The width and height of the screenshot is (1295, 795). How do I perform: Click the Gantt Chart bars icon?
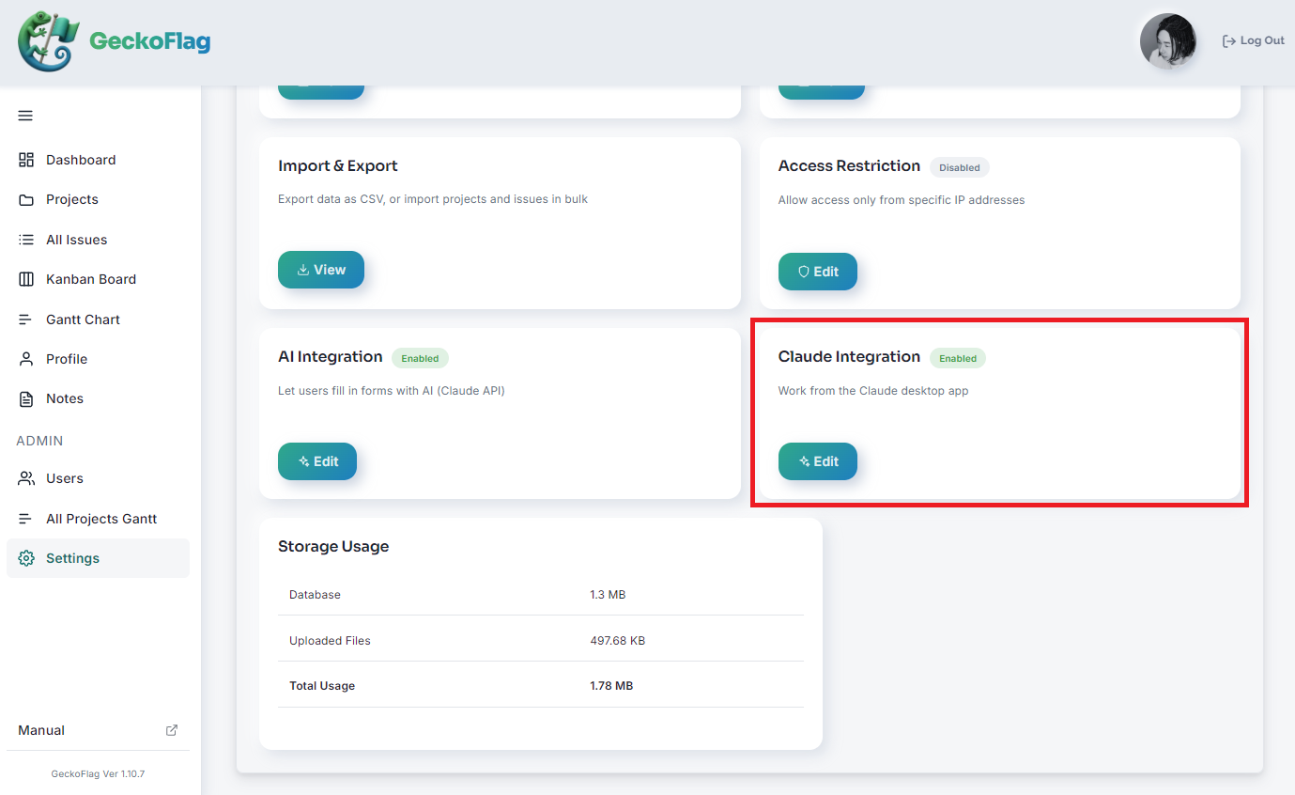point(26,320)
